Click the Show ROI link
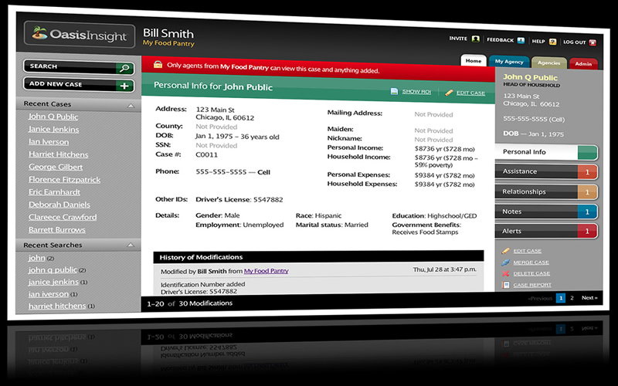Screen dimensions: 618x386 click(x=416, y=91)
